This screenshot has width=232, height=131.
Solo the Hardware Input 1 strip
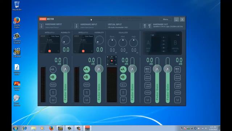pos(53,92)
